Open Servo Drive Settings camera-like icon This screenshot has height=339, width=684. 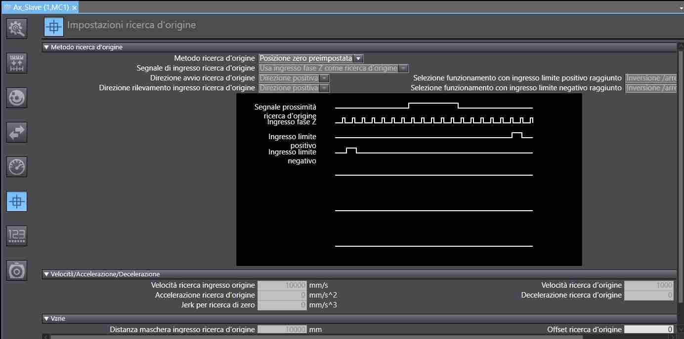pyautogui.click(x=17, y=270)
